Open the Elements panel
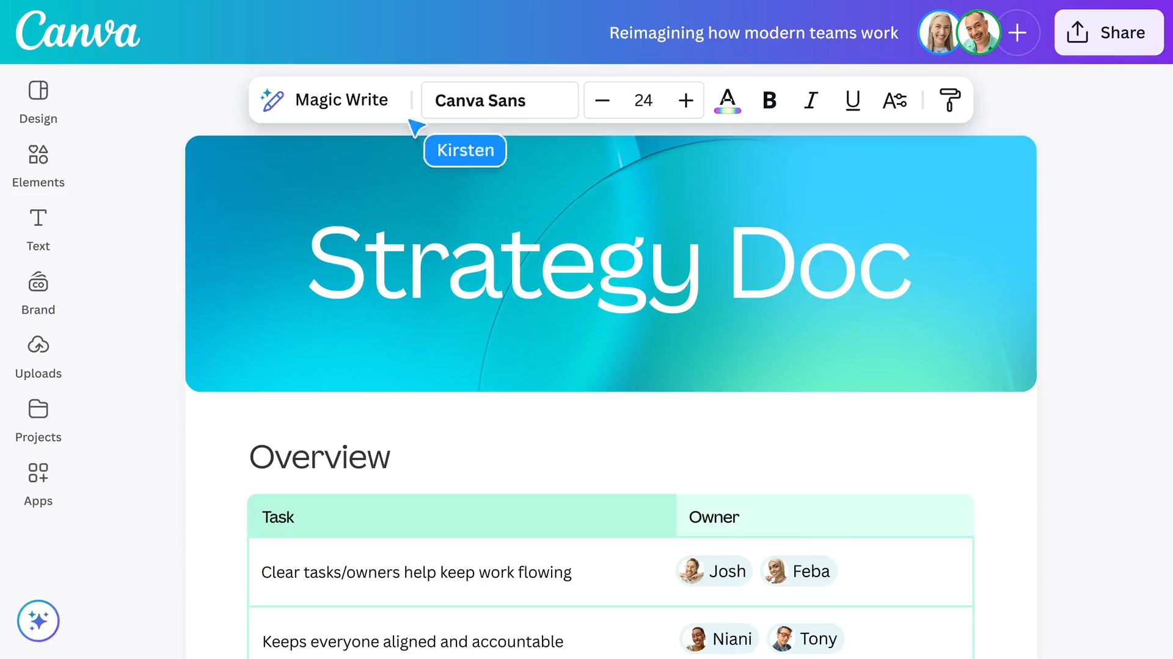Image resolution: width=1173 pixels, height=659 pixels. (x=38, y=165)
